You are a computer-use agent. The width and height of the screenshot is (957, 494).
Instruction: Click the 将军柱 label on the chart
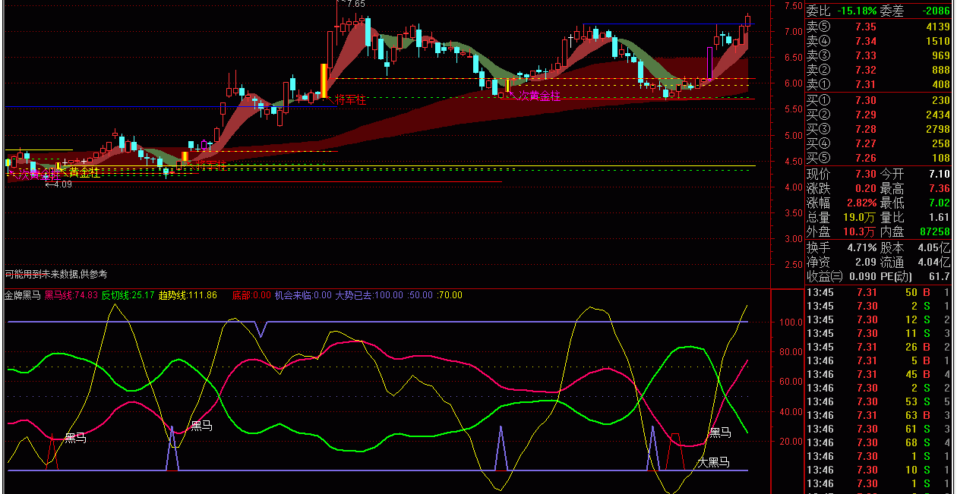[x=351, y=99]
